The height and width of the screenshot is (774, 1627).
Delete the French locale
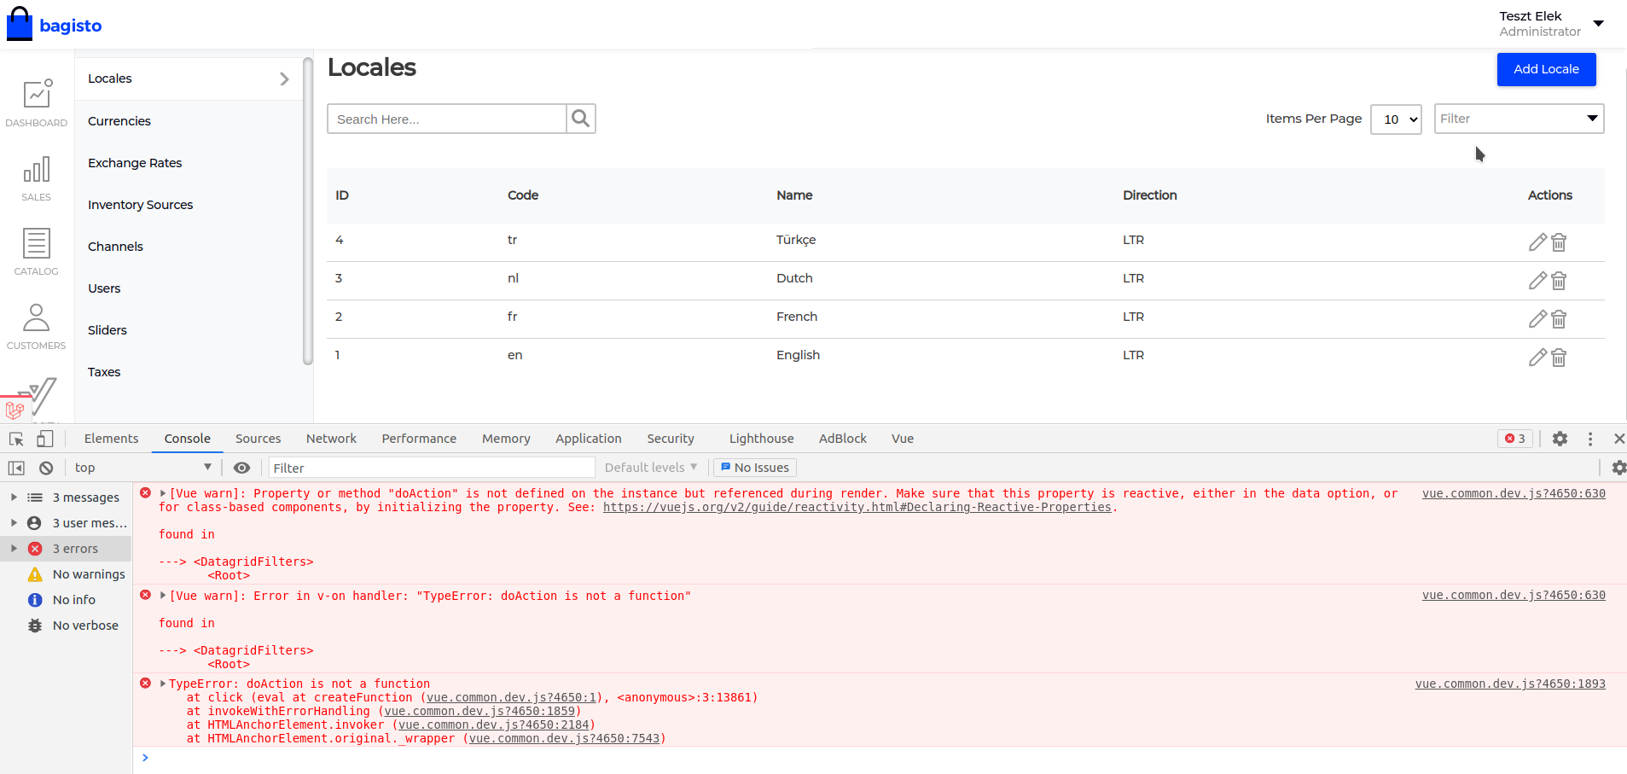coord(1559,319)
